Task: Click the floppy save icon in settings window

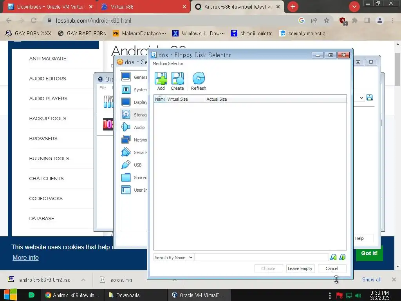Action: pyautogui.click(x=370, y=98)
